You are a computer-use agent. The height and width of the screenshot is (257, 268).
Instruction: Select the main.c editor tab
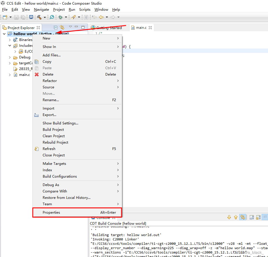coord(141,28)
